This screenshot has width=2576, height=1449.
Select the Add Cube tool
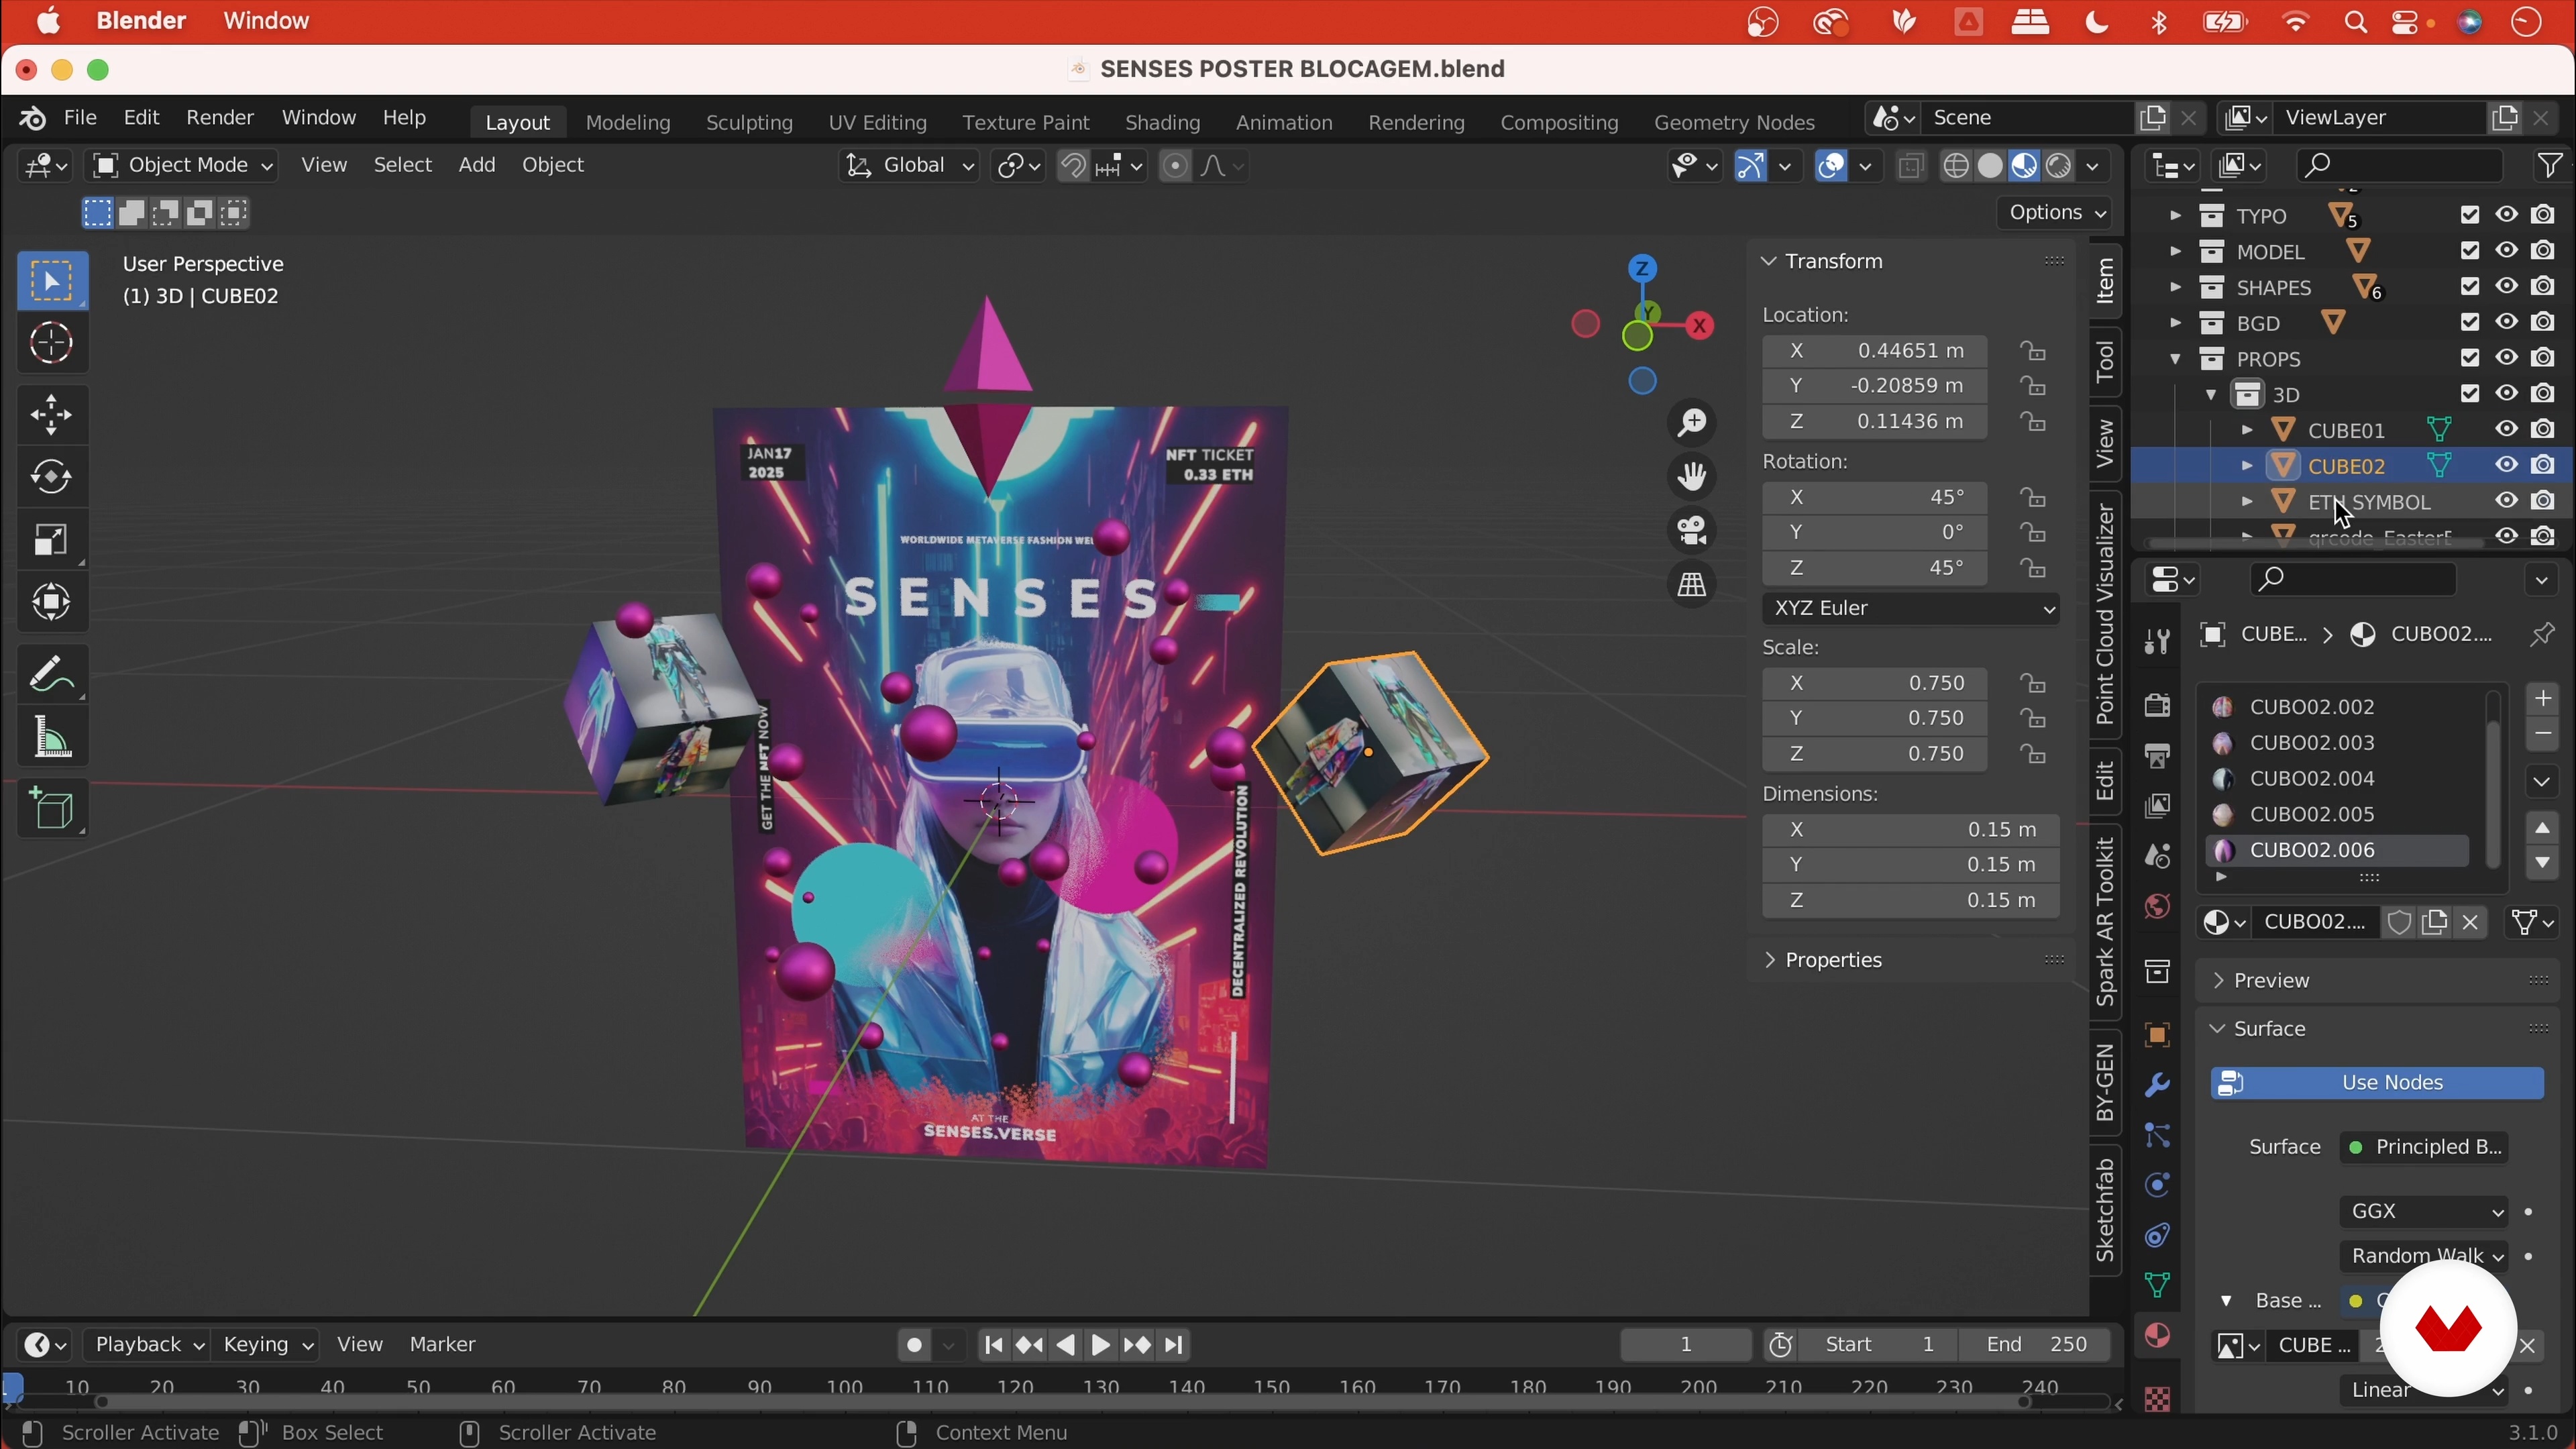tap(52, 808)
